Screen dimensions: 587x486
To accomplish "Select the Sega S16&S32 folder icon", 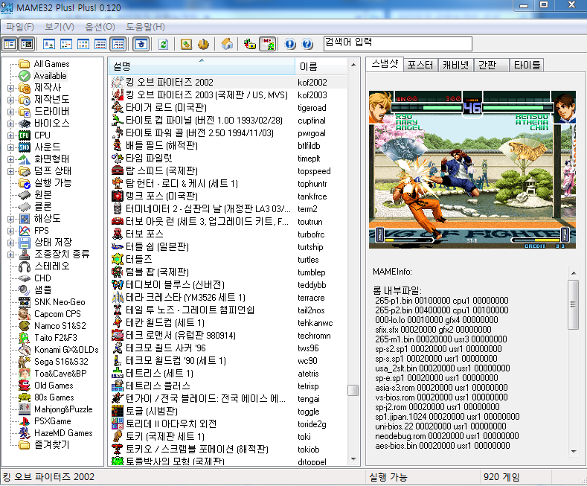I will coord(25,362).
